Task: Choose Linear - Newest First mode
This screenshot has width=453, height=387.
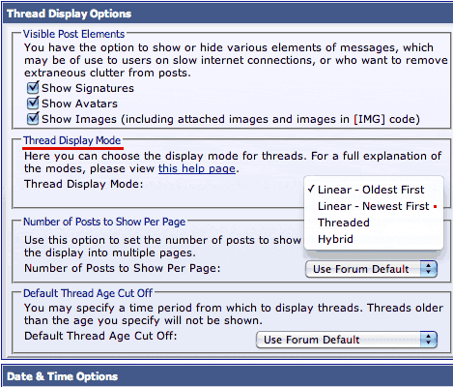Action: (x=374, y=206)
